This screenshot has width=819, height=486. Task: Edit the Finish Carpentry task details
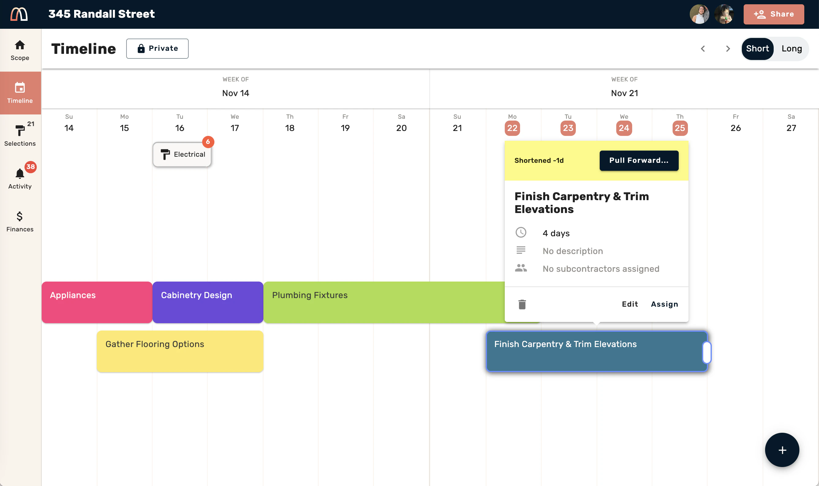[630, 304]
